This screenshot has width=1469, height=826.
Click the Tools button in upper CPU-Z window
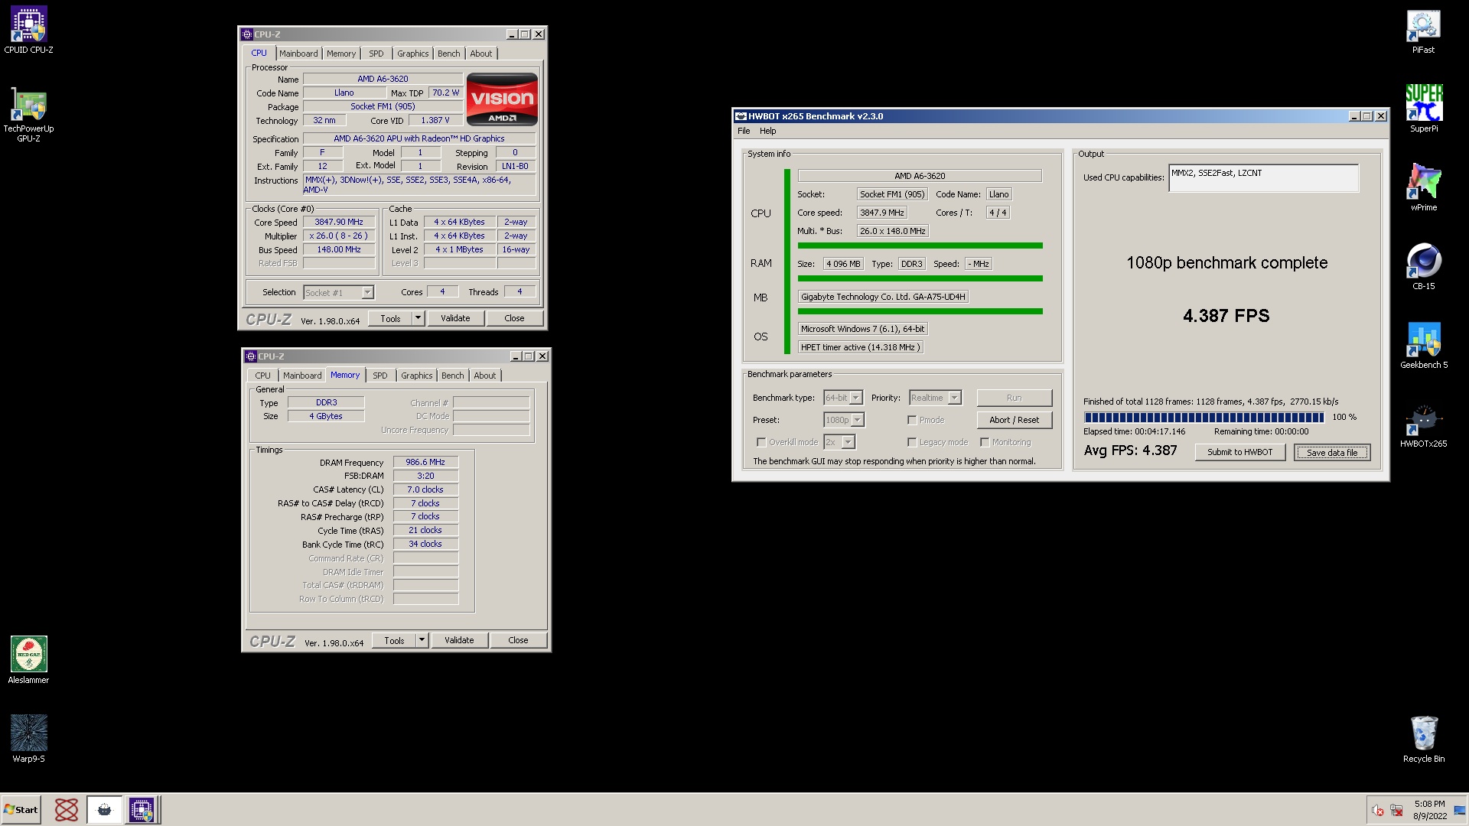(390, 318)
